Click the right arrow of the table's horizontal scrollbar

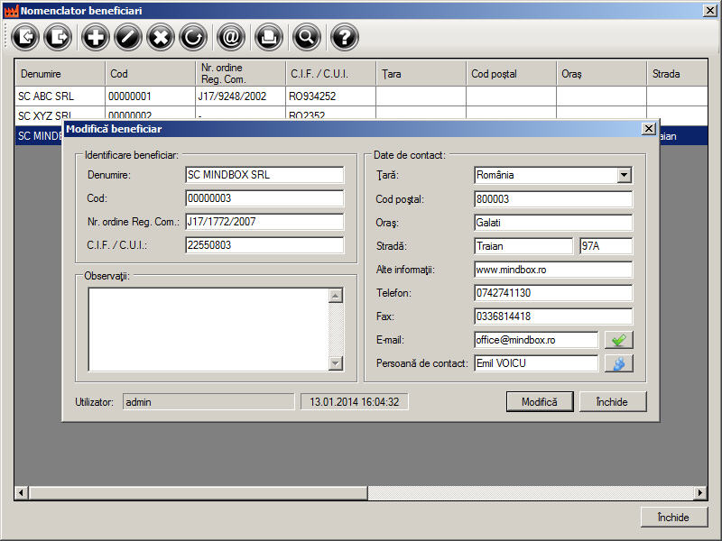point(700,492)
